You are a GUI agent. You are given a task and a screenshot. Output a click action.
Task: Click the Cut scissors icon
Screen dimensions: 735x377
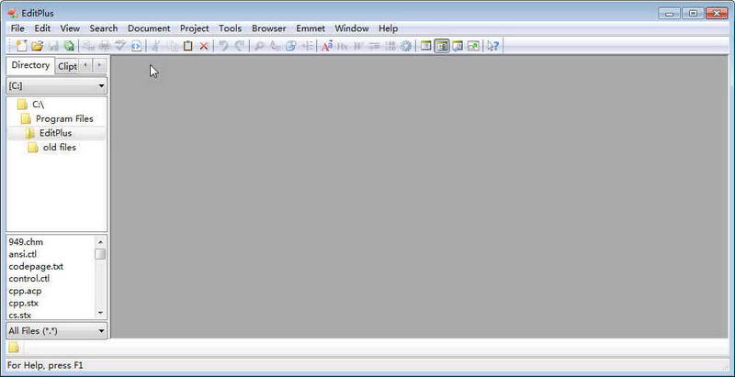tap(156, 46)
